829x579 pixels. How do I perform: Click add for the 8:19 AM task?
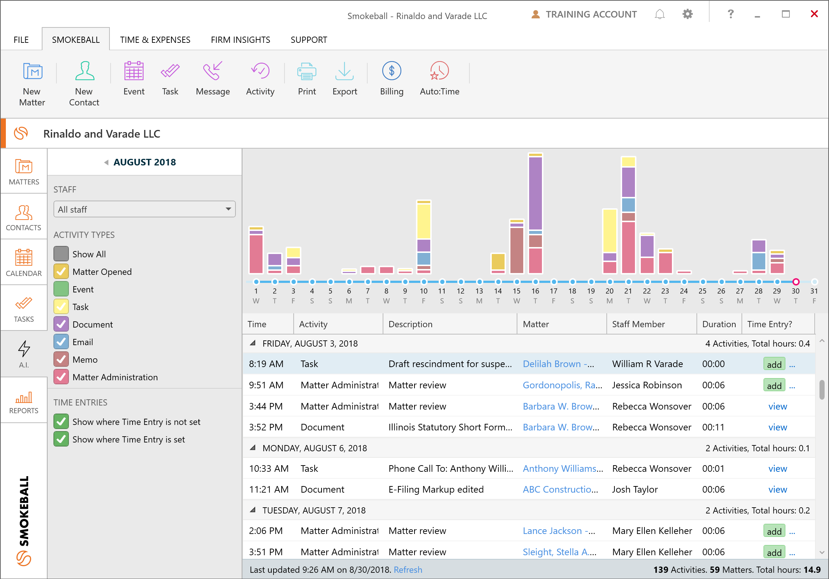click(774, 364)
